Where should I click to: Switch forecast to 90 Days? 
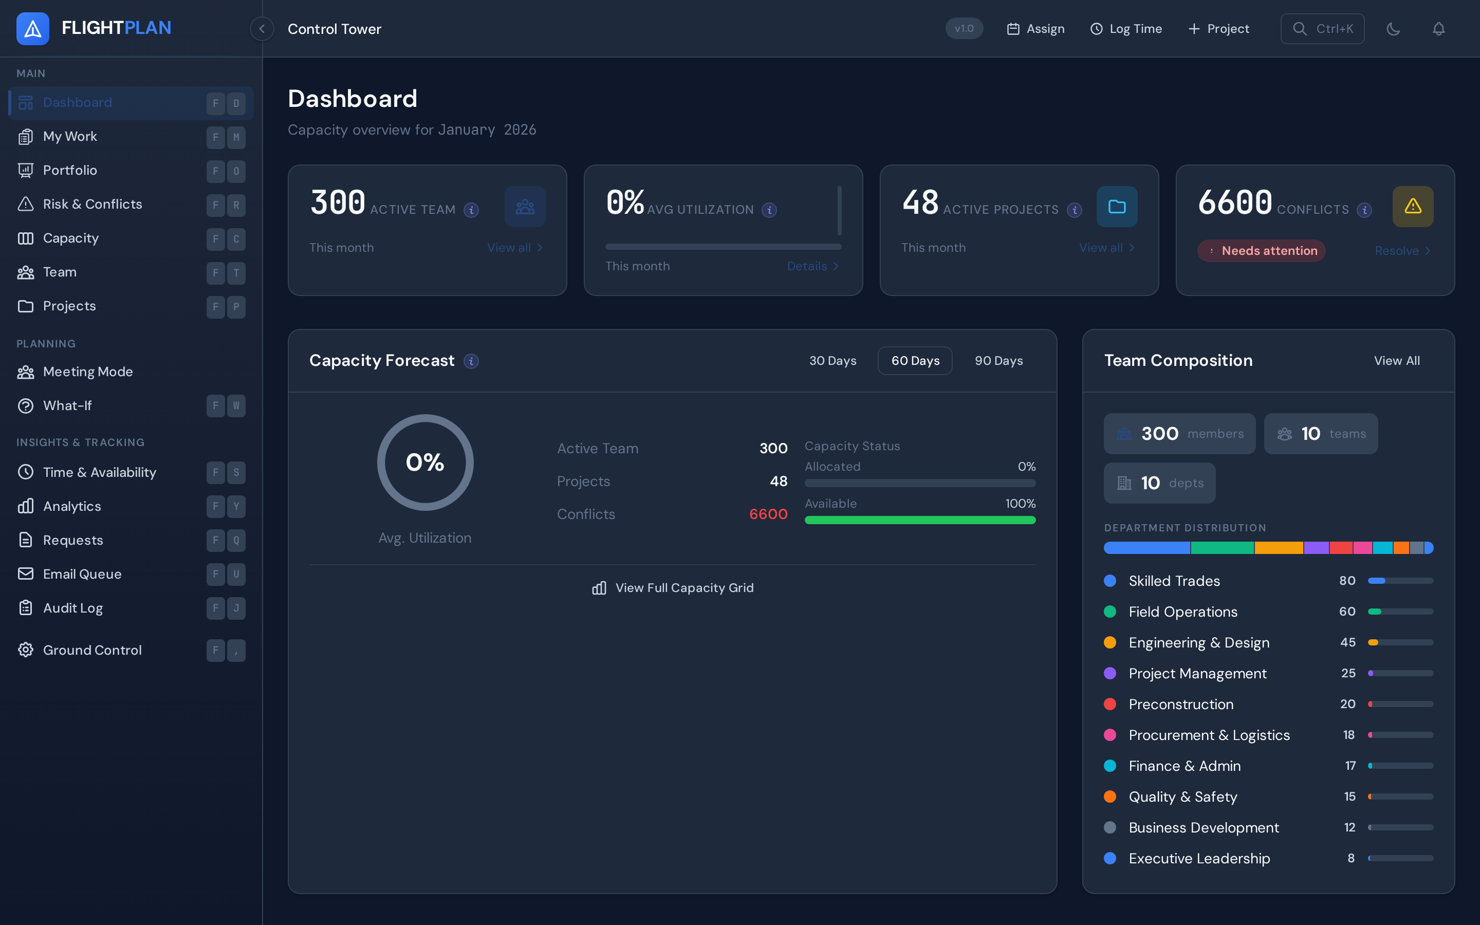998,361
